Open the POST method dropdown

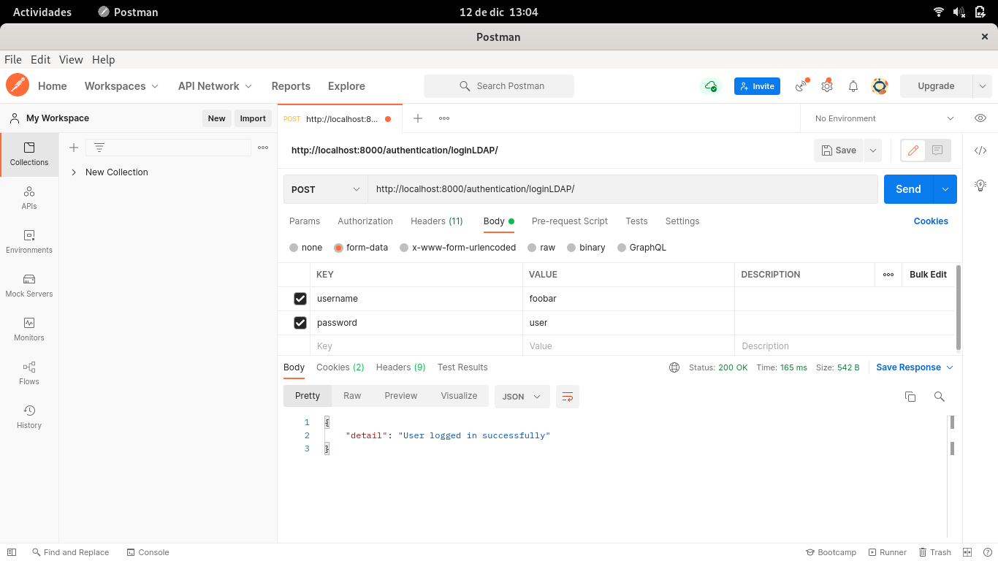click(326, 189)
